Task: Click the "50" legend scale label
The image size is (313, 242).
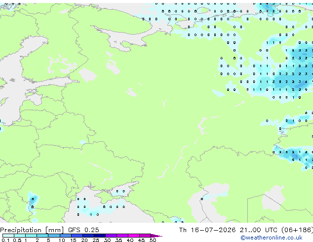Action: 153,240
